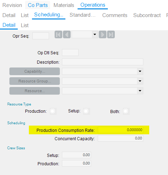Click the Concurrent Capacity field
The width and height of the screenshot is (168, 175).
click(120, 138)
